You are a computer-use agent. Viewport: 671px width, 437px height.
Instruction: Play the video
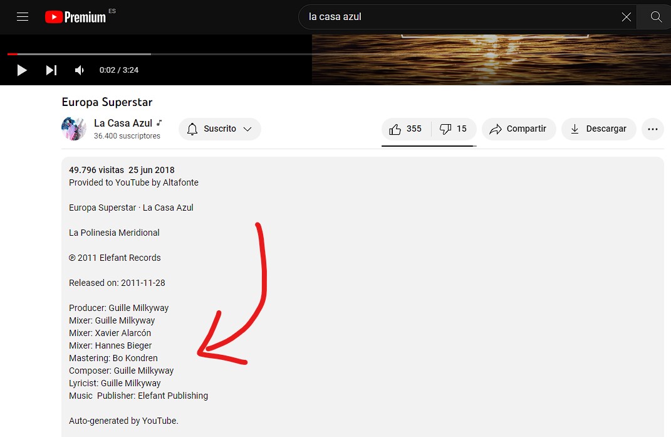point(22,70)
